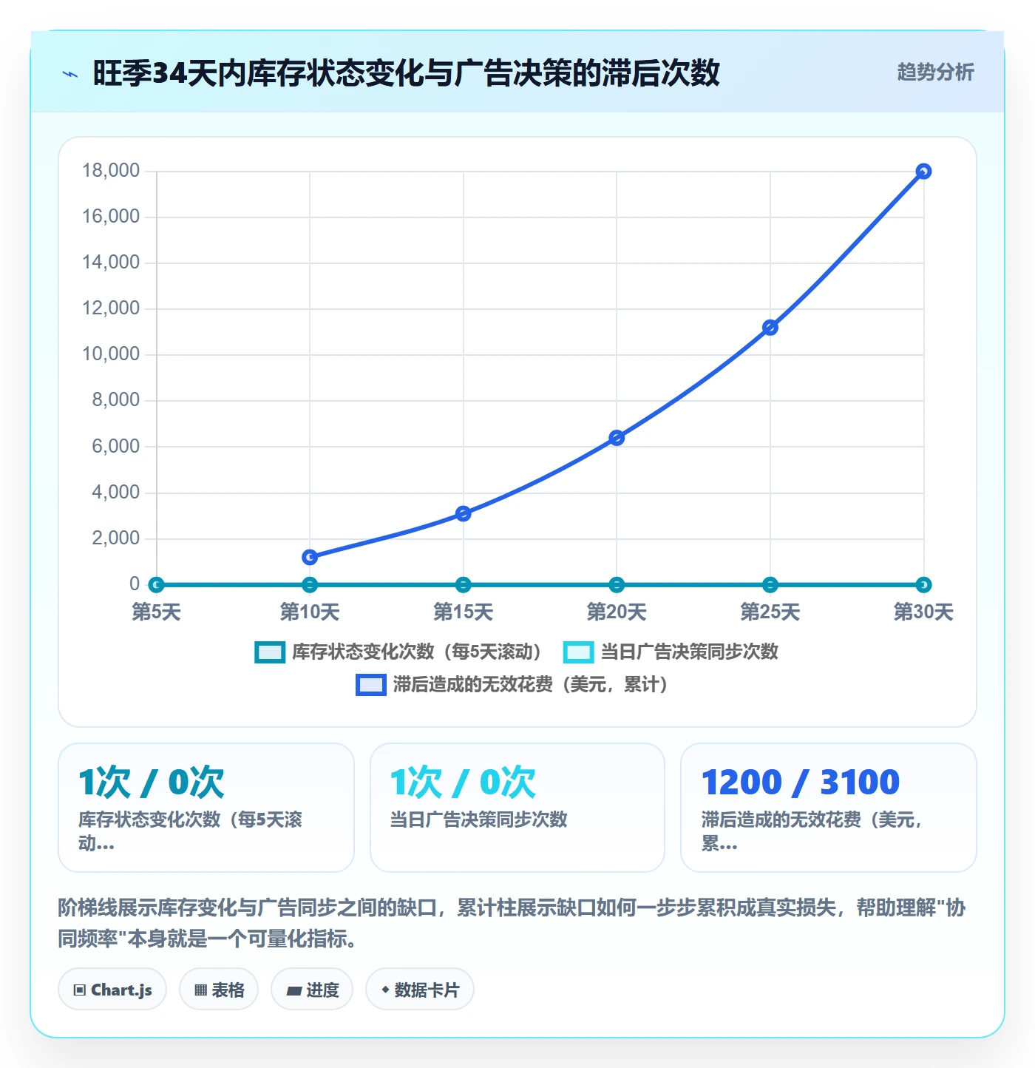Click the 进度 tag chip
This screenshot has width=1035, height=1068.
click(312, 990)
